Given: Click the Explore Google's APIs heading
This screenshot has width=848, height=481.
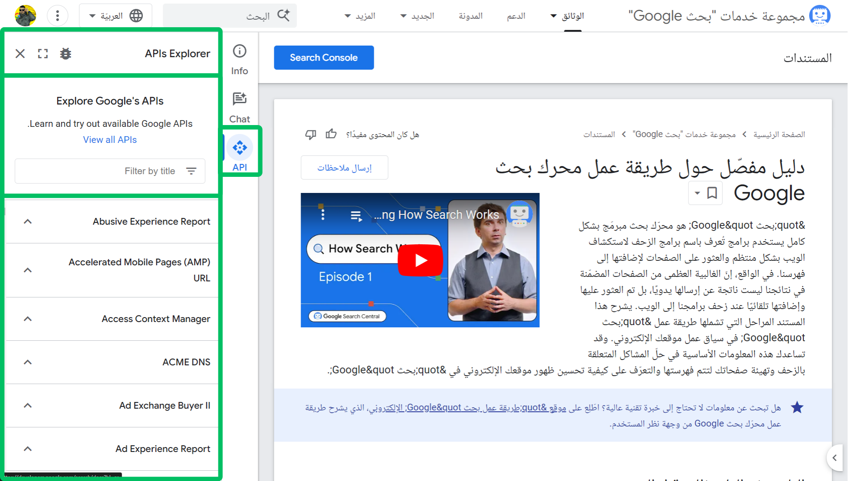Looking at the screenshot, I should tap(110, 101).
